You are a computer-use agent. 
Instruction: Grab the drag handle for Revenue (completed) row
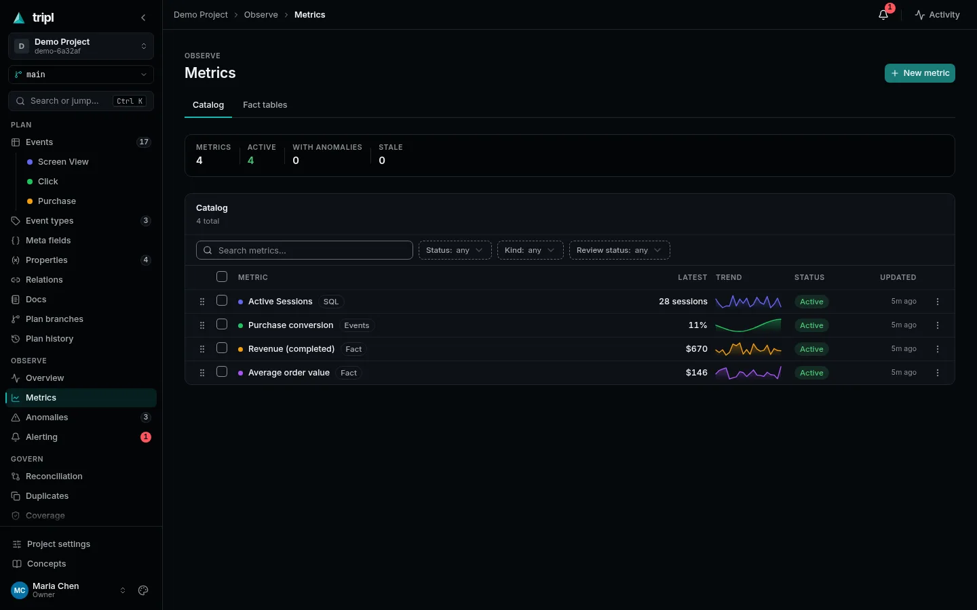tap(202, 349)
